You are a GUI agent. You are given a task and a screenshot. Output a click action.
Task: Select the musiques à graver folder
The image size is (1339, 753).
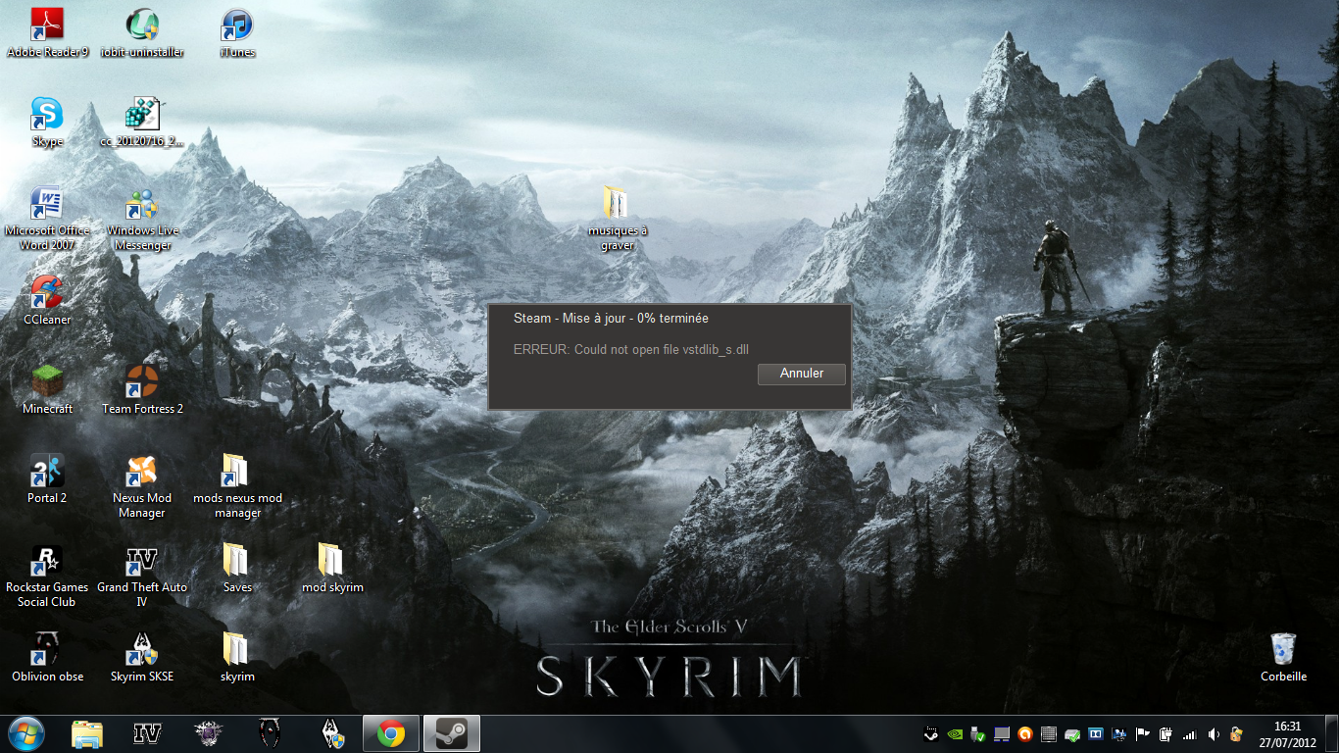point(617,219)
